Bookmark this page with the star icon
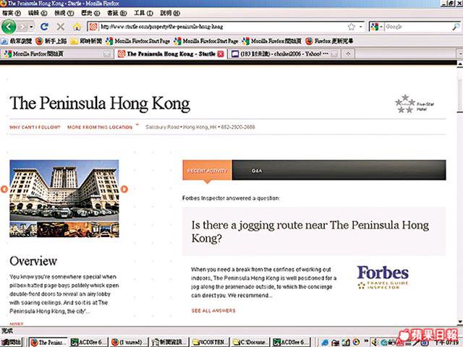This screenshot has width=463, height=347. pos(351,27)
